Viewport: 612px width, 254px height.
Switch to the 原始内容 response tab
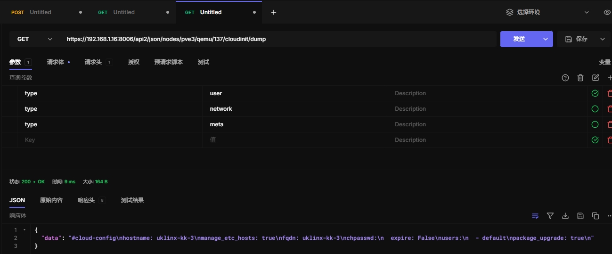51,200
